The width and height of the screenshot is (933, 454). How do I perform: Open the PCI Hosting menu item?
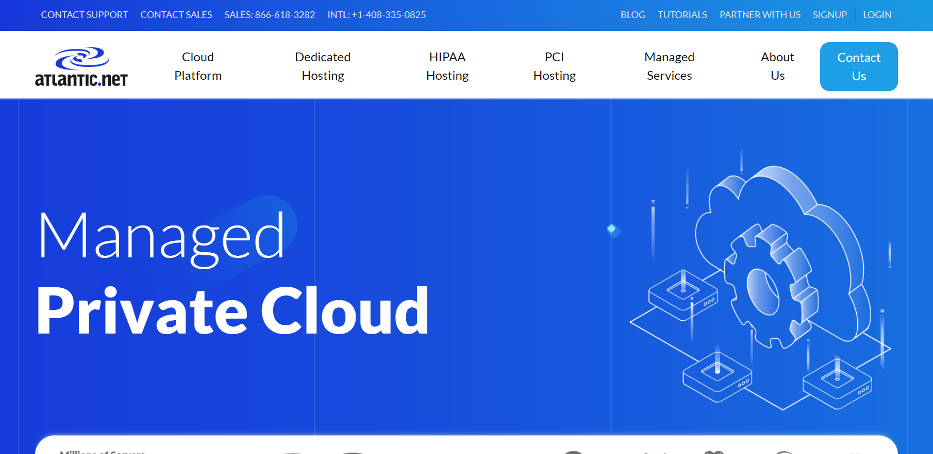[554, 66]
